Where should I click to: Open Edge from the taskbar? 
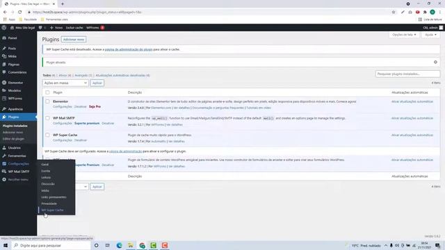tap(119, 245)
